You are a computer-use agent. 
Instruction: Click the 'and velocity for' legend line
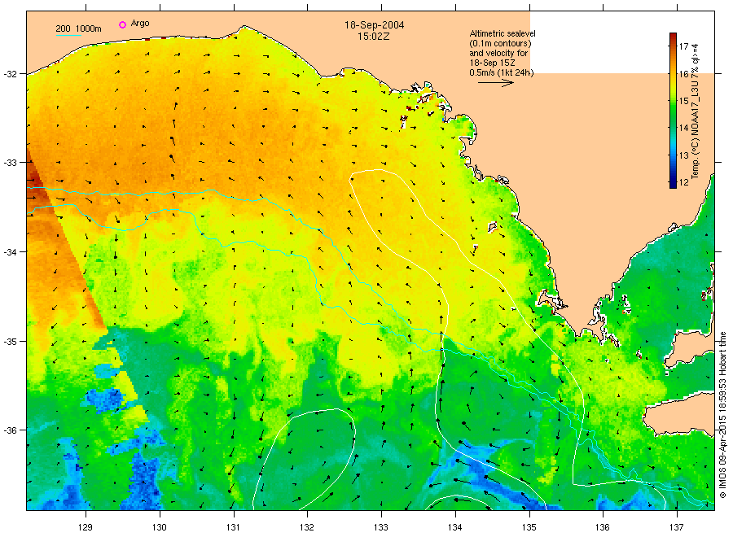498,53
